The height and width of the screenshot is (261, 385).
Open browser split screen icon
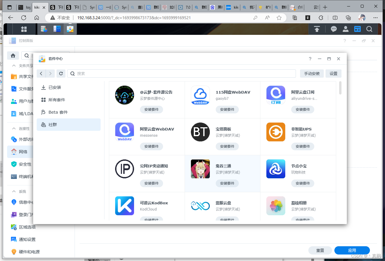tap(335, 18)
